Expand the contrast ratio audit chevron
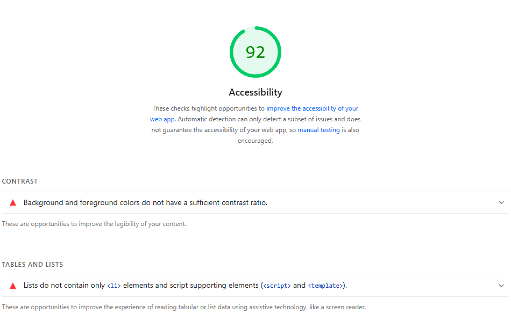 click(x=501, y=202)
